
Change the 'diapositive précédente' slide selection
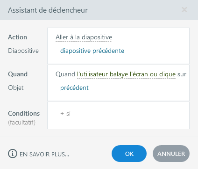point(92,51)
